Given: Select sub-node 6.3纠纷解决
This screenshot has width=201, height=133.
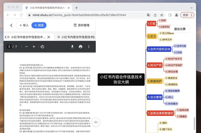Looking at the screenshot, I should pyautogui.click(x=171, y=103).
